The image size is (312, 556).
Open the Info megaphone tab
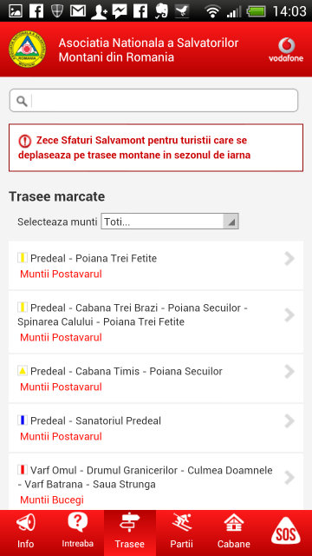(26, 533)
